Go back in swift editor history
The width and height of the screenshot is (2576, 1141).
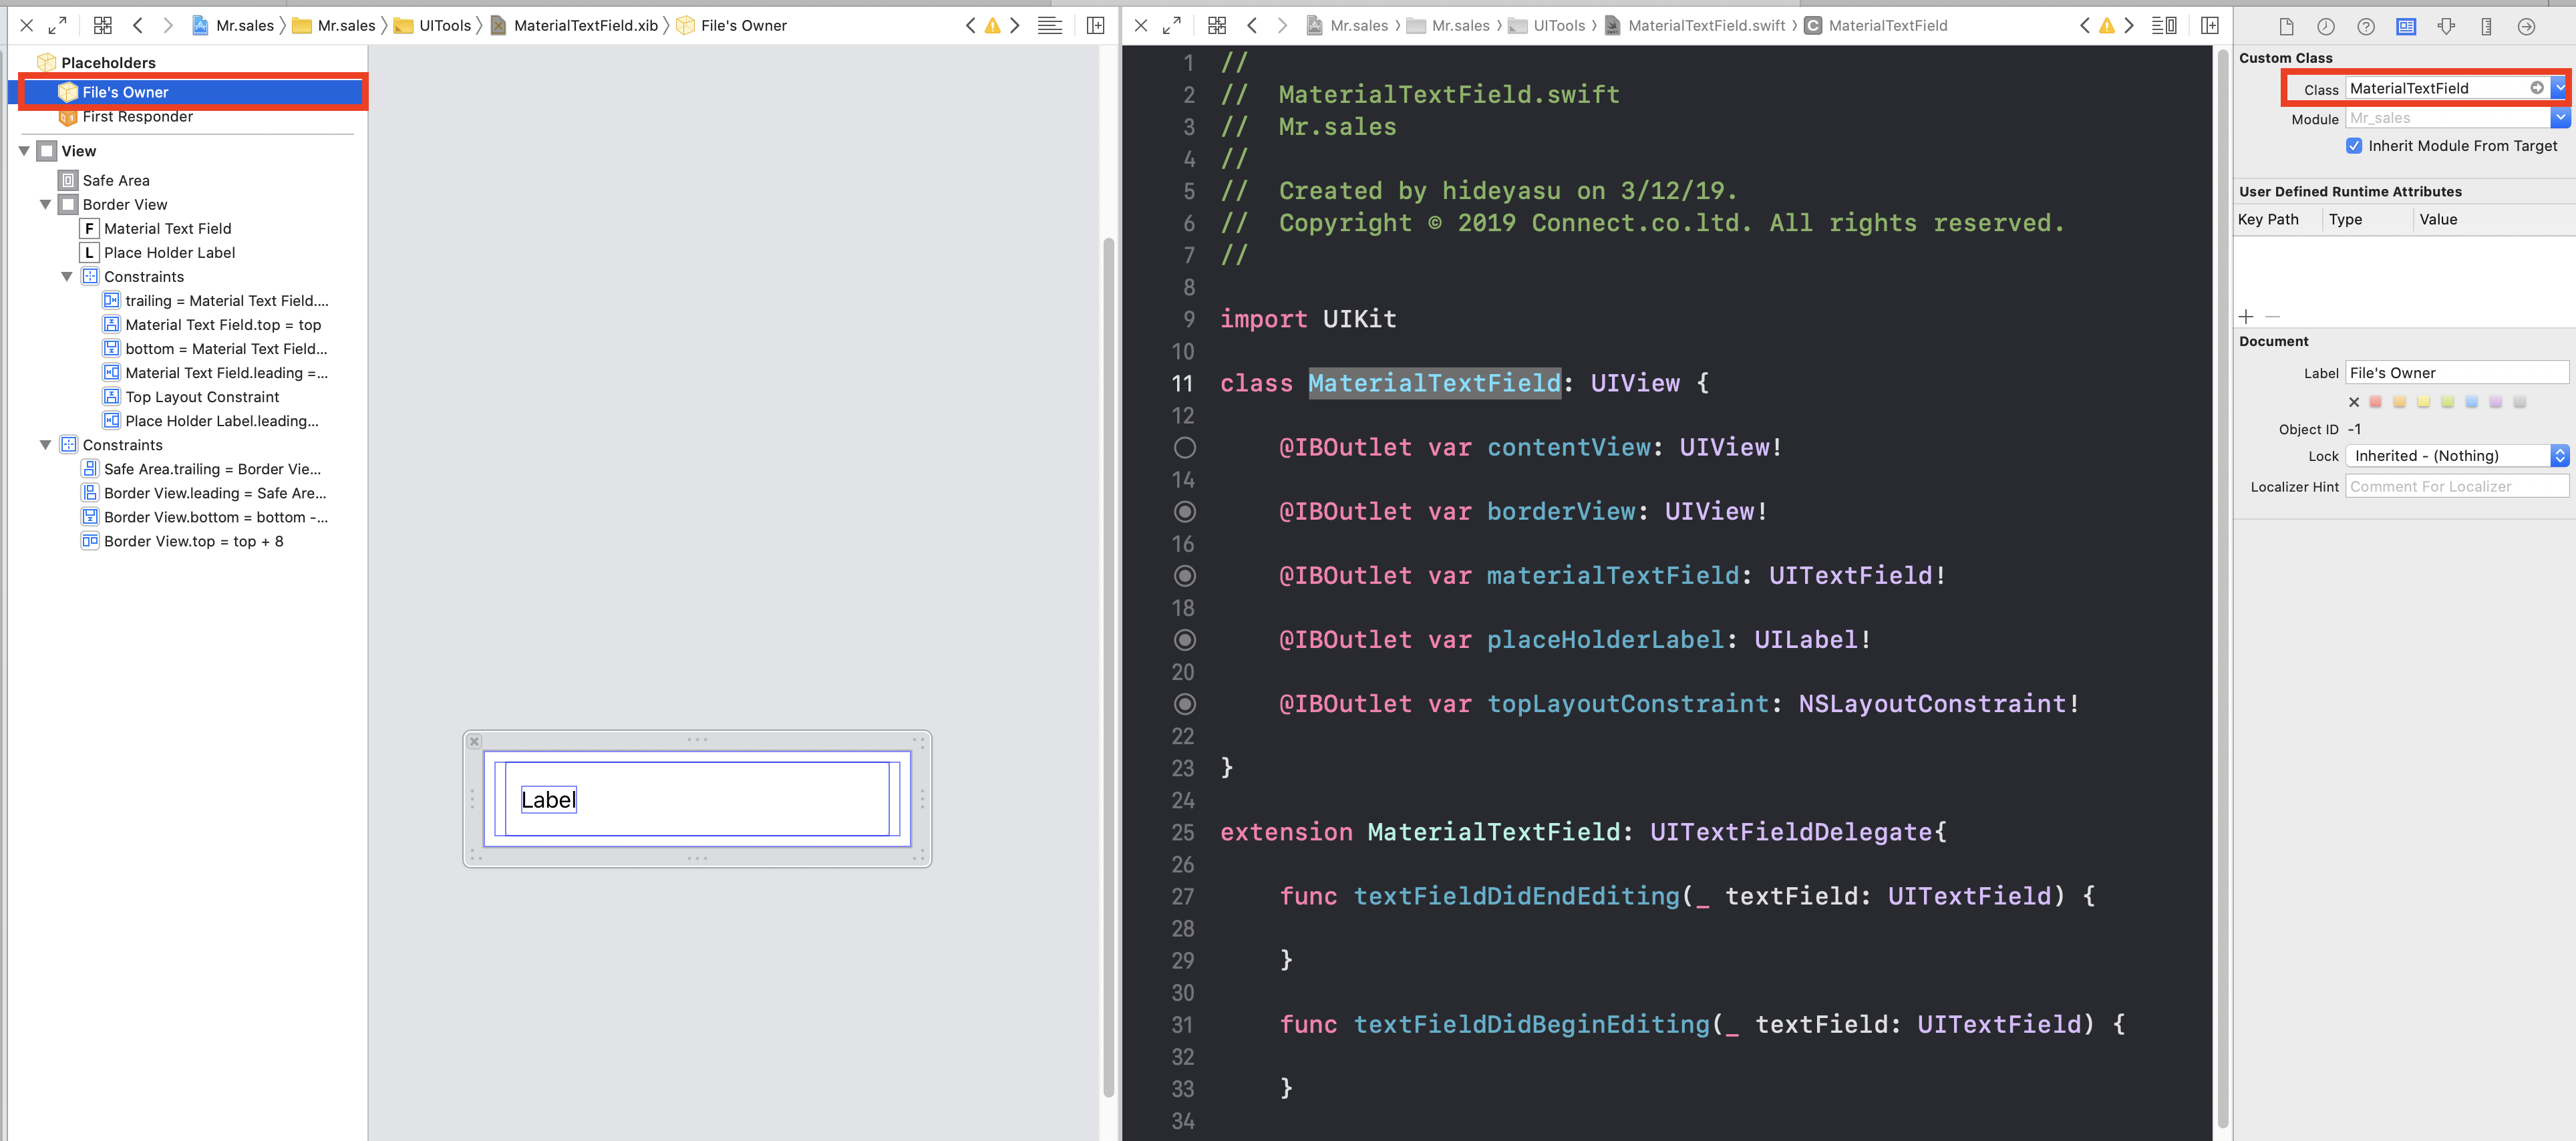coord(1252,25)
